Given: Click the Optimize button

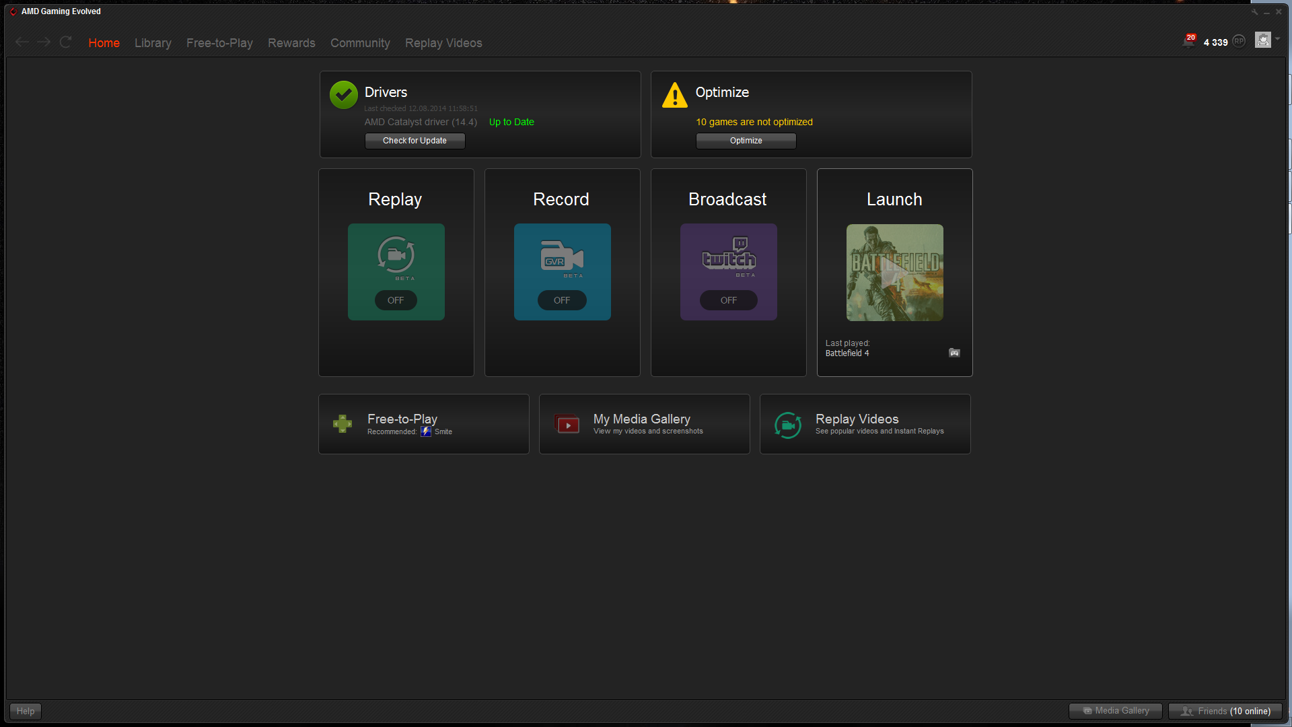Looking at the screenshot, I should coord(746,141).
